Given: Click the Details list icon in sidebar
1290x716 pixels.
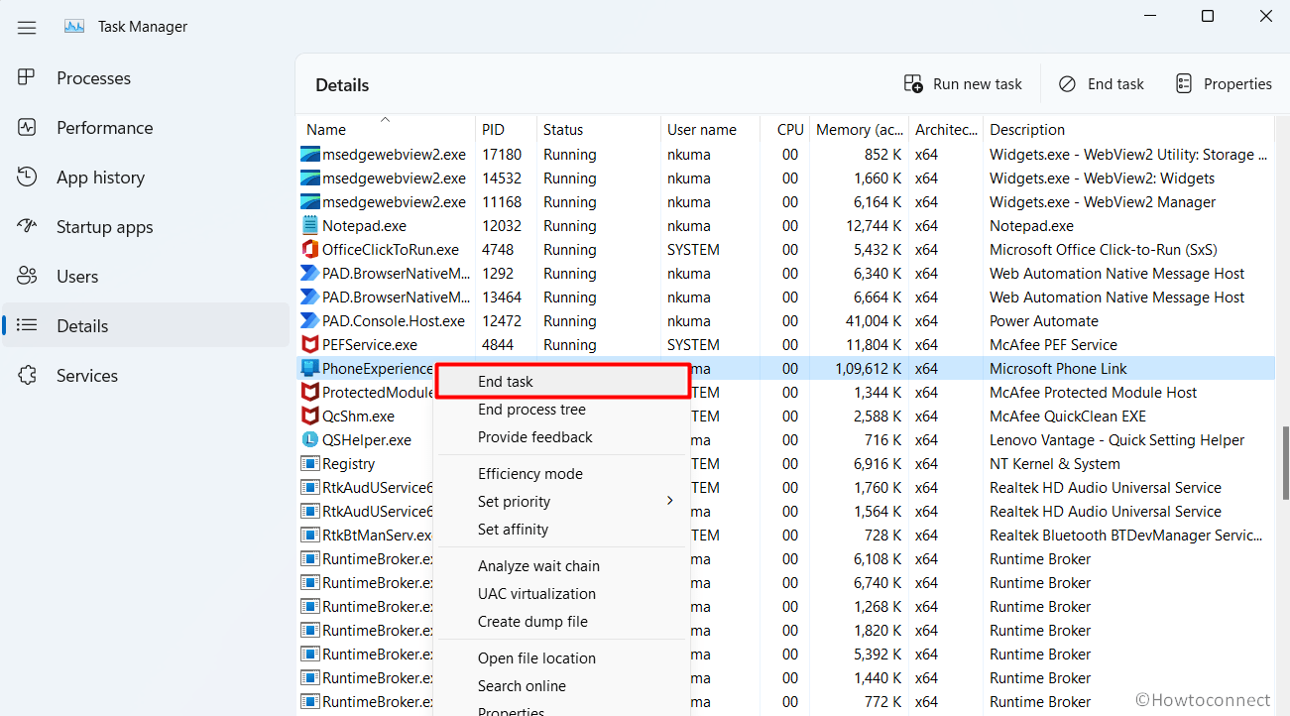Looking at the screenshot, I should (27, 325).
